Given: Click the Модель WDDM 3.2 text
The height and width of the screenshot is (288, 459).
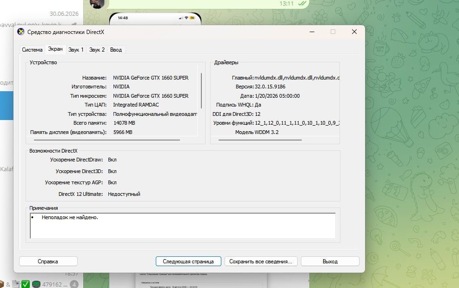Looking at the screenshot, I should pos(257,132).
